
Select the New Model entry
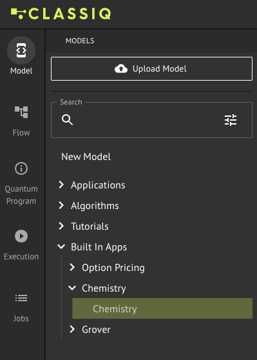coord(86,157)
